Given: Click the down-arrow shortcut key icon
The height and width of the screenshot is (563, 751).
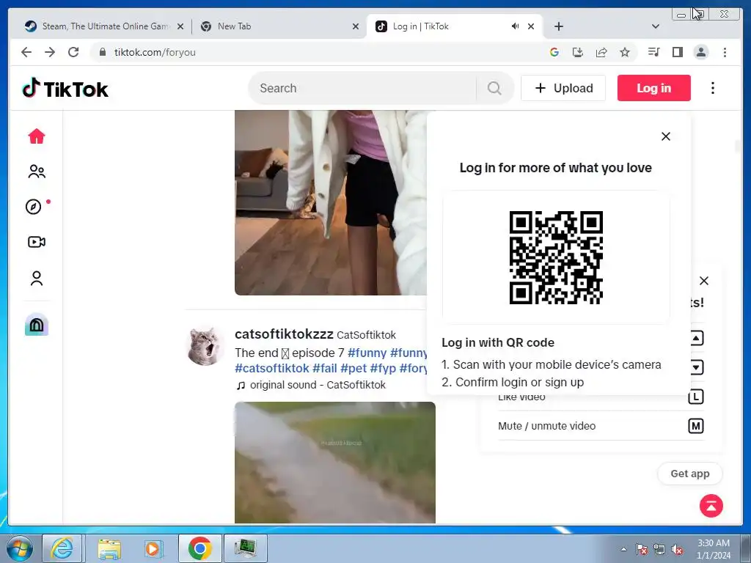Looking at the screenshot, I should tap(697, 367).
